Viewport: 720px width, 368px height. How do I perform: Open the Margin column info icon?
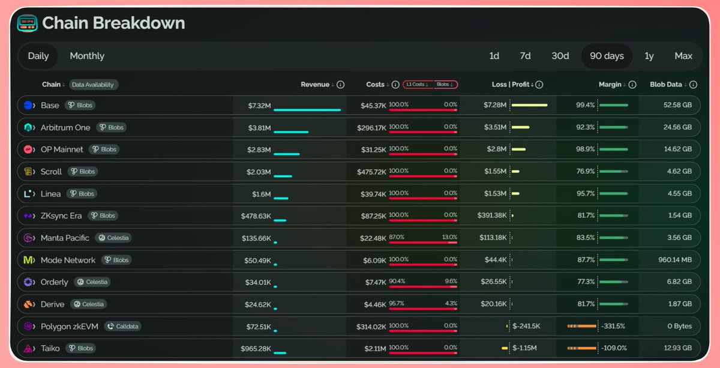632,85
